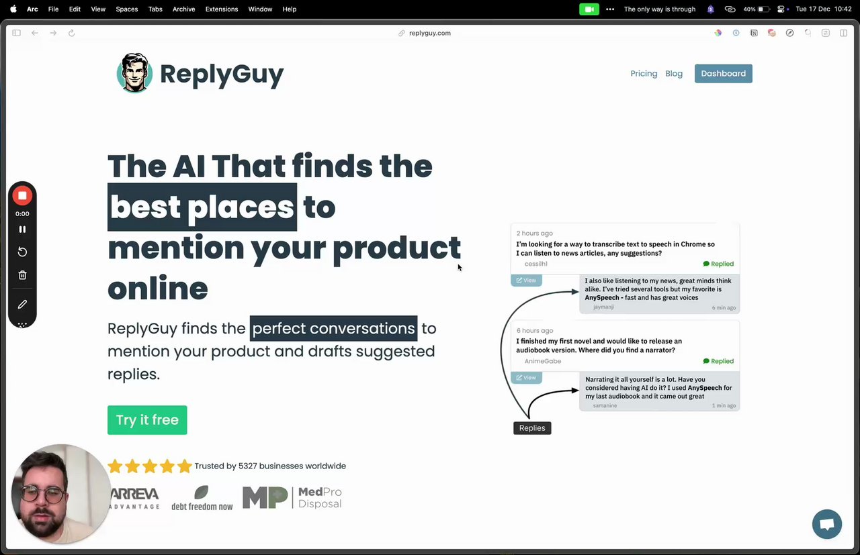Click the reply by samanine about audiobook

pyautogui.click(x=660, y=391)
